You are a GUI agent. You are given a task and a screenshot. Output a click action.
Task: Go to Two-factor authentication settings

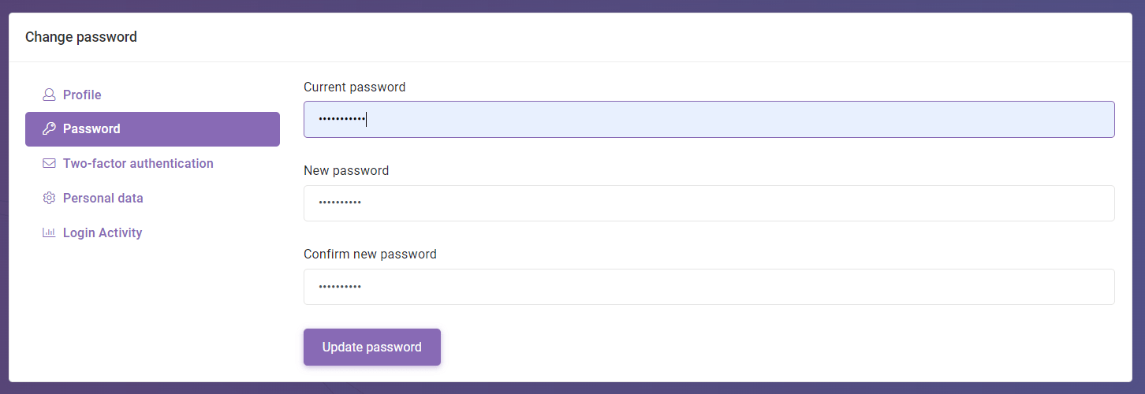(138, 164)
